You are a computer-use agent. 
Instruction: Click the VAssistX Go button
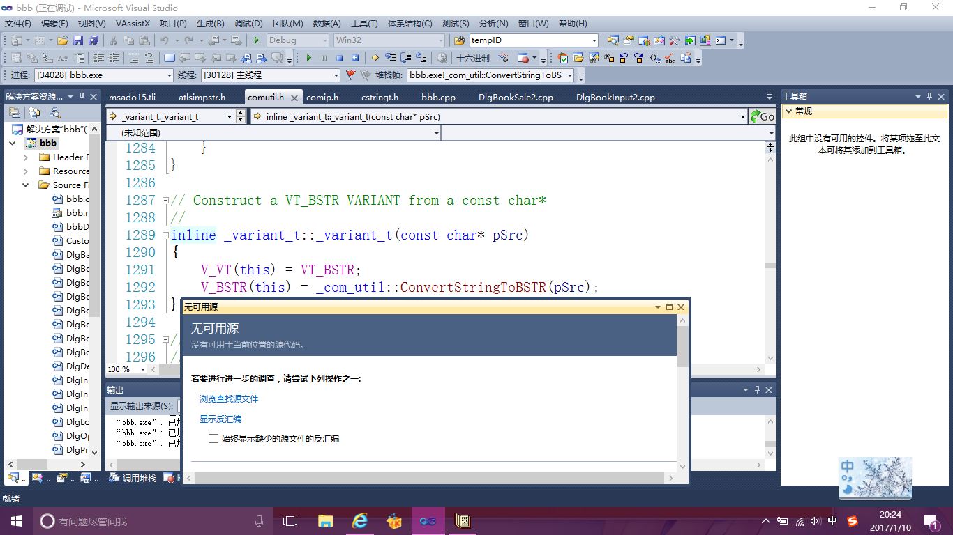coord(762,116)
